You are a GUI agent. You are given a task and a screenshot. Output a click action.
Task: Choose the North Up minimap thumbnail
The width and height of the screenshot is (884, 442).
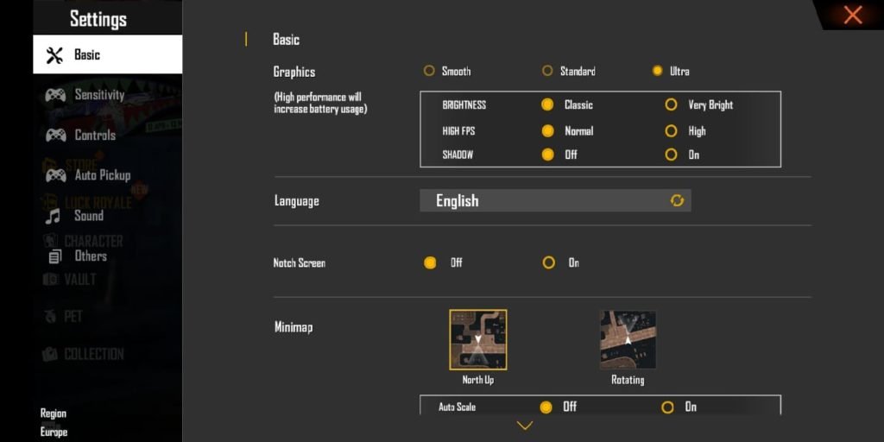pyautogui.click(x=477, y=339)
